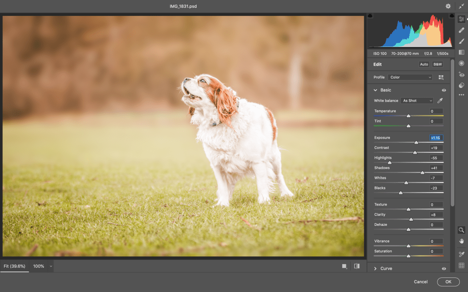Toggle Basic panel visibility eye
468x292 pixels.
tap(444, 90)
